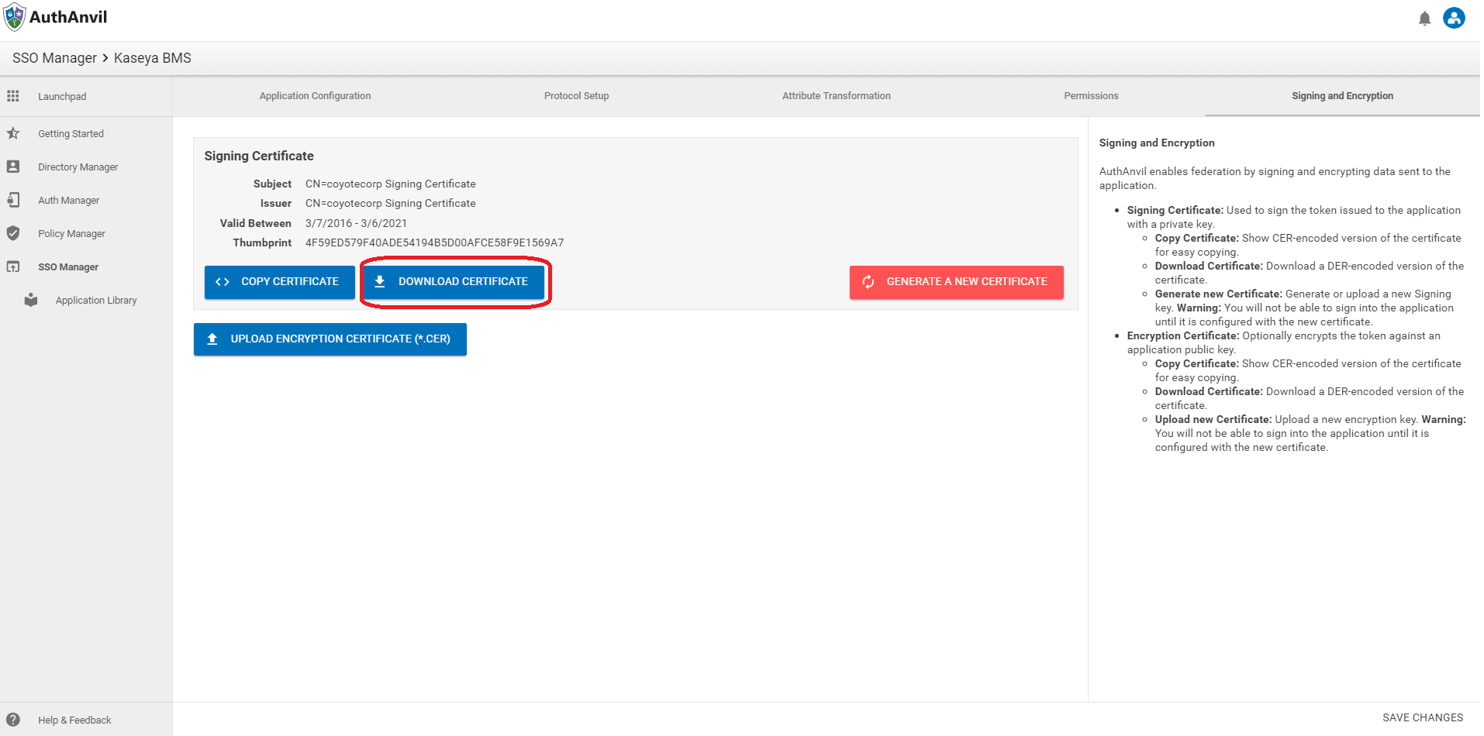Switch to Protocol Setup tab
The image size is (1484, 736).
tap(576, 96)
